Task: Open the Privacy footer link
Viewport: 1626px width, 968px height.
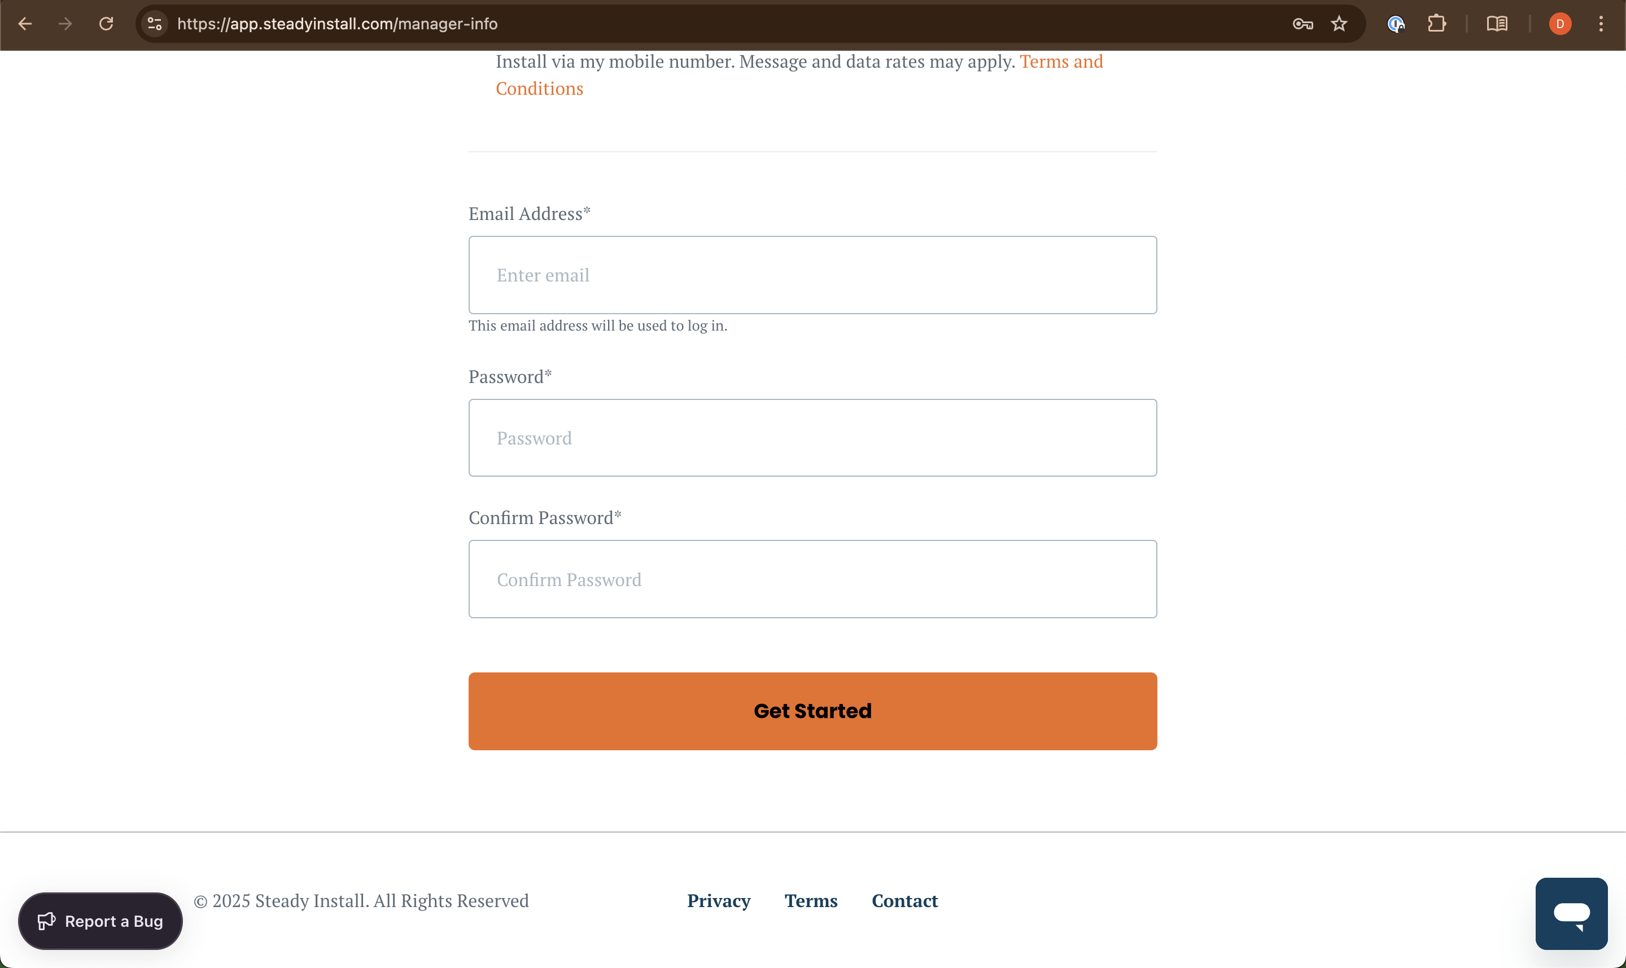Action: 719,901
